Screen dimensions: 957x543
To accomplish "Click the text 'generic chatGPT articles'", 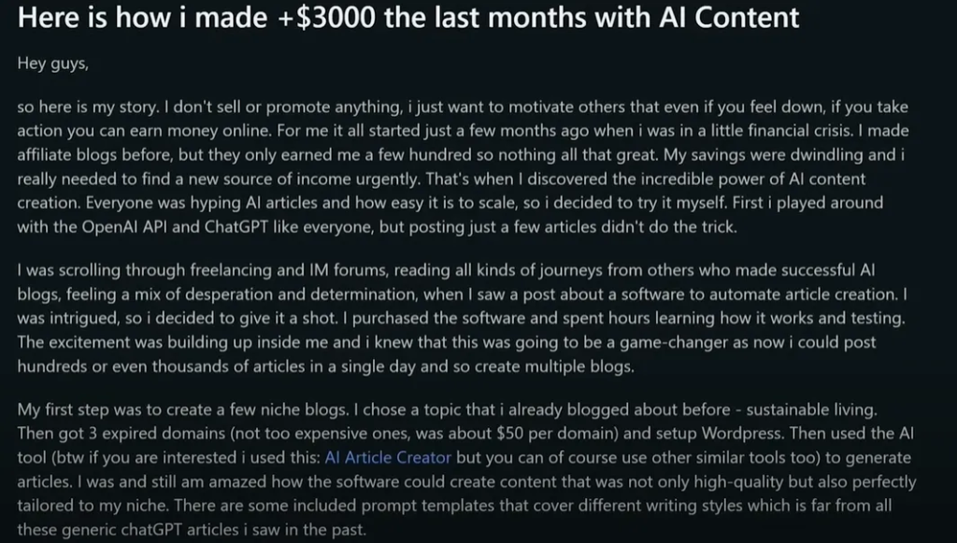I will click(x=130, y=530).
